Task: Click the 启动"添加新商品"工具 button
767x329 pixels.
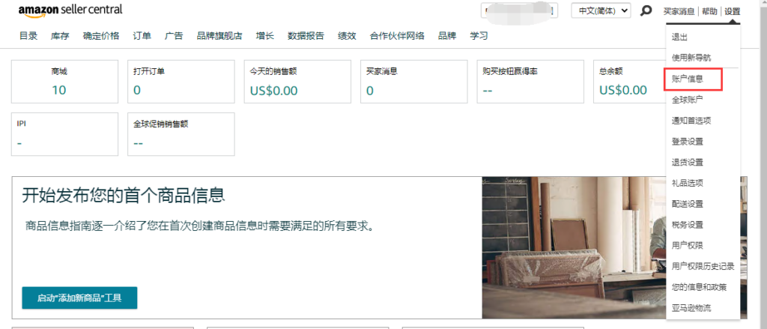Action: [x=79, y=298]
